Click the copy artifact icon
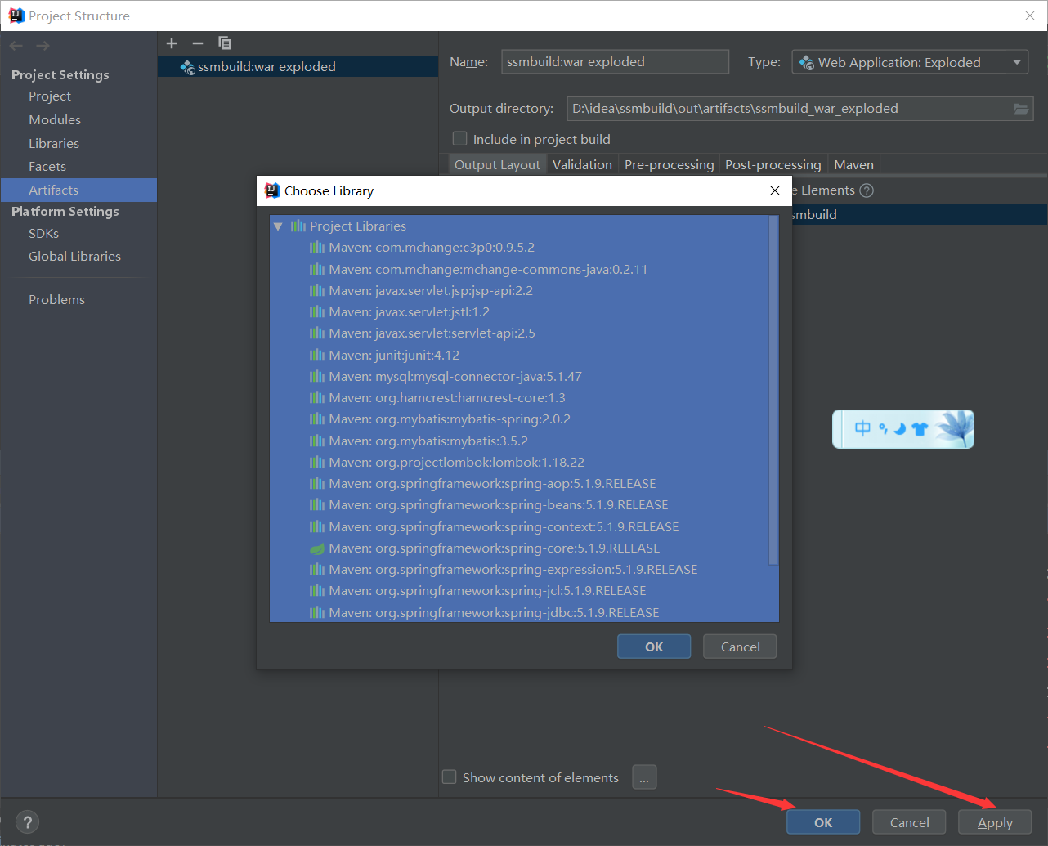This screenshot has height=846, width=1048. click(225, 43)
